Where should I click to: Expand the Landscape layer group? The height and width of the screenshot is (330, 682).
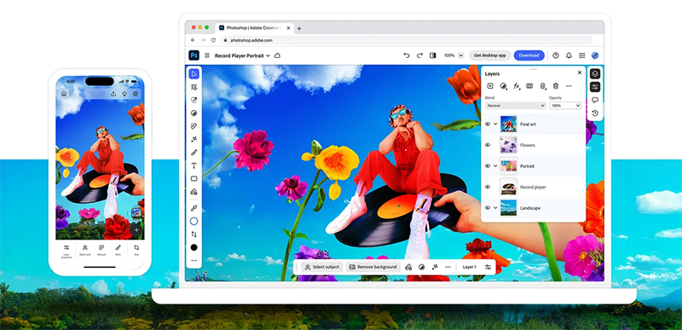(x=495, y=207)
